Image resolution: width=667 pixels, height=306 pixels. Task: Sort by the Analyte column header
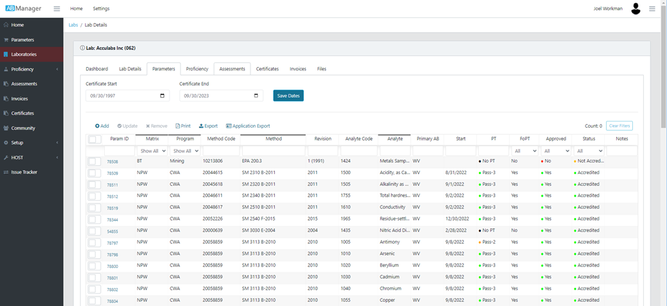[x=395, y=139]
